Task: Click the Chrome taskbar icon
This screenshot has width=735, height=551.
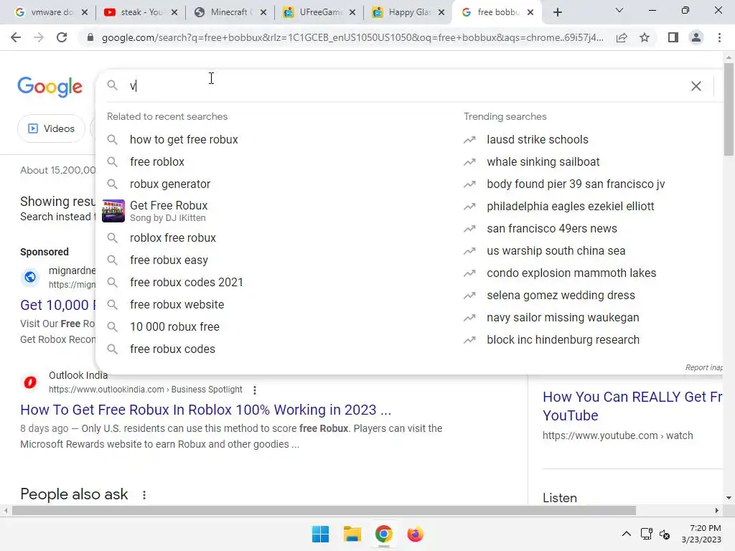Action: (x=383, y=534)
